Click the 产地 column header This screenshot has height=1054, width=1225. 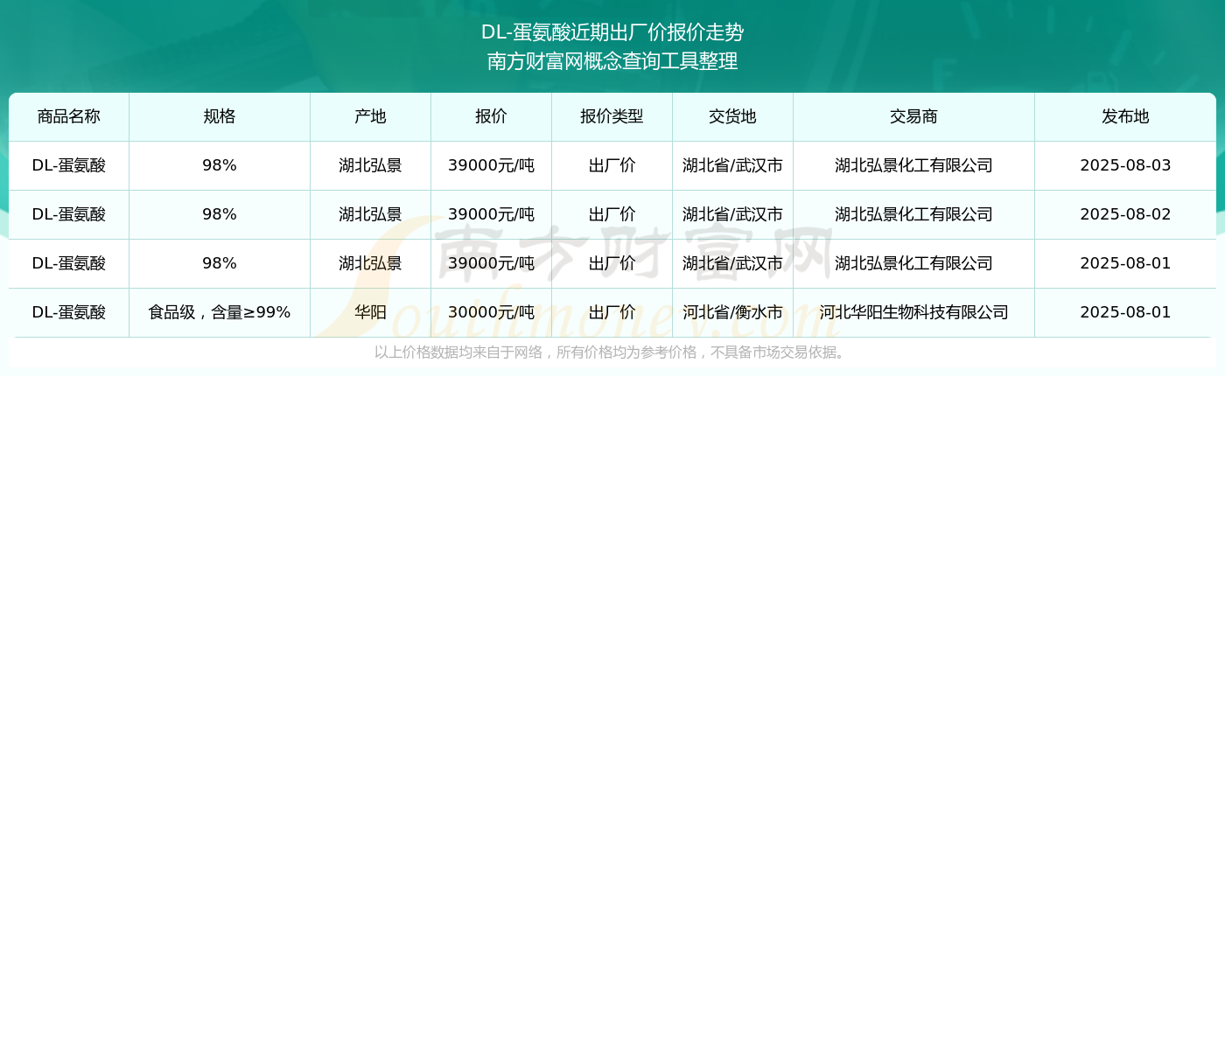tap(370, 116)
